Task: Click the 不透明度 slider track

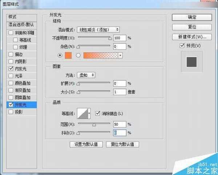Action: [94, 38]
